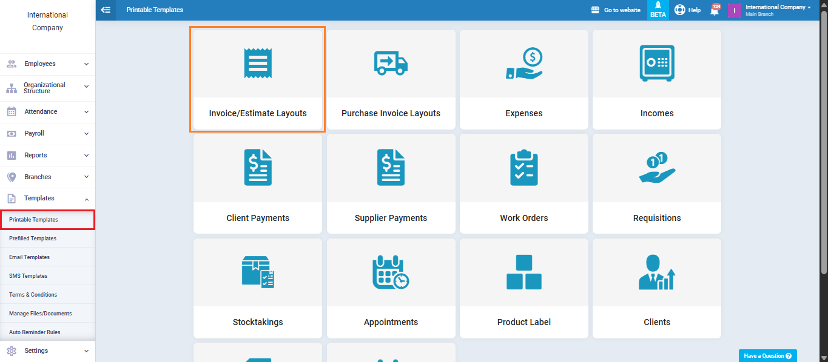
Task: Select Prefilled Templates in the sidebar
Action: pos(33,239)
